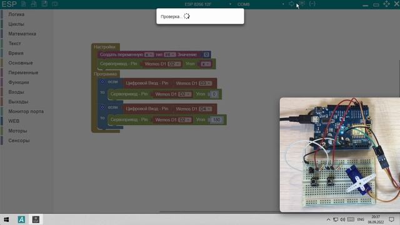Open D2 dropdown in servo block with Угол 0
Image resolution: width=400 pixels, height=225 pixels.
tap(185, 94)
